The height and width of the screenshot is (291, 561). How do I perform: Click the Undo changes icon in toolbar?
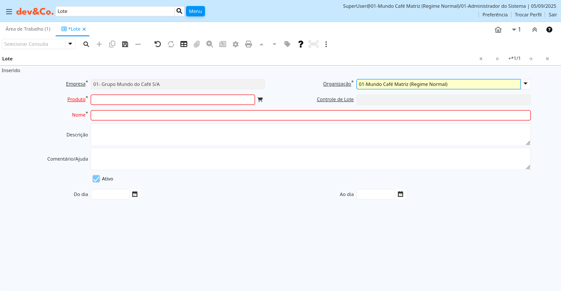158,44
